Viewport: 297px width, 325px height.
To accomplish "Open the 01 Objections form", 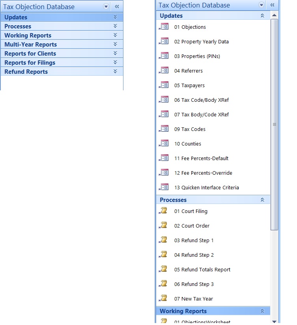I will 190,27.
